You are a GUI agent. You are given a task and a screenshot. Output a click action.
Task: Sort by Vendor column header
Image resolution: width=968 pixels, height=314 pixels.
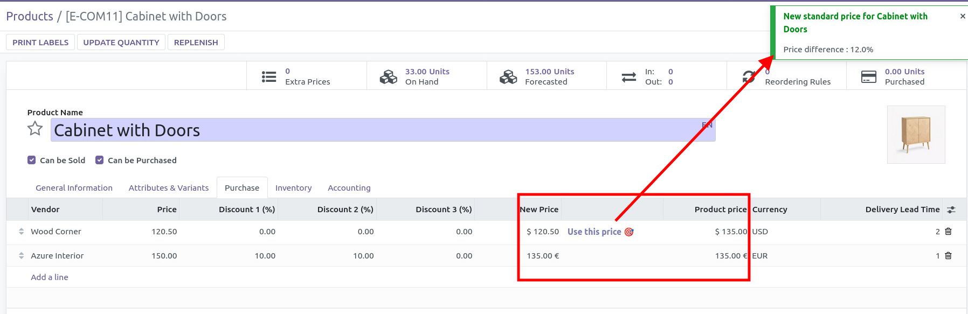pyautogui.click(x=65, y=210)
